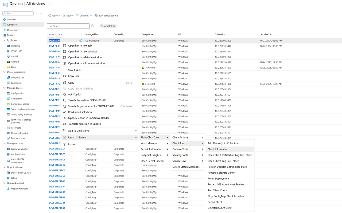Open Windows updates in sidebar

click(19, 149)
